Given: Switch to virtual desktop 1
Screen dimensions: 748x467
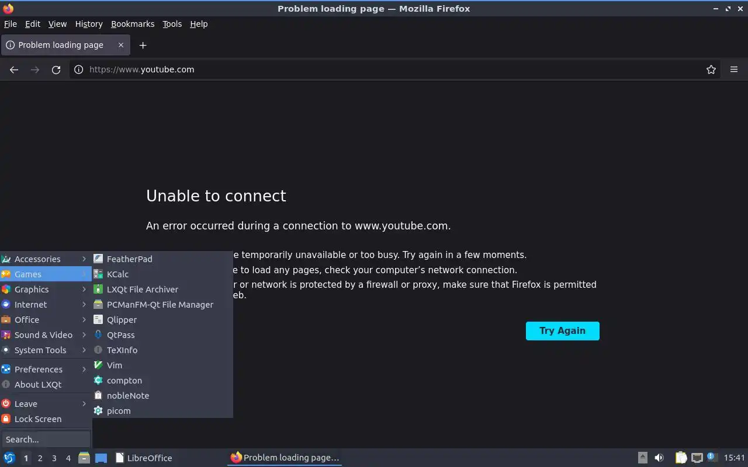Looking at the screenshot, I should [26, 458].
